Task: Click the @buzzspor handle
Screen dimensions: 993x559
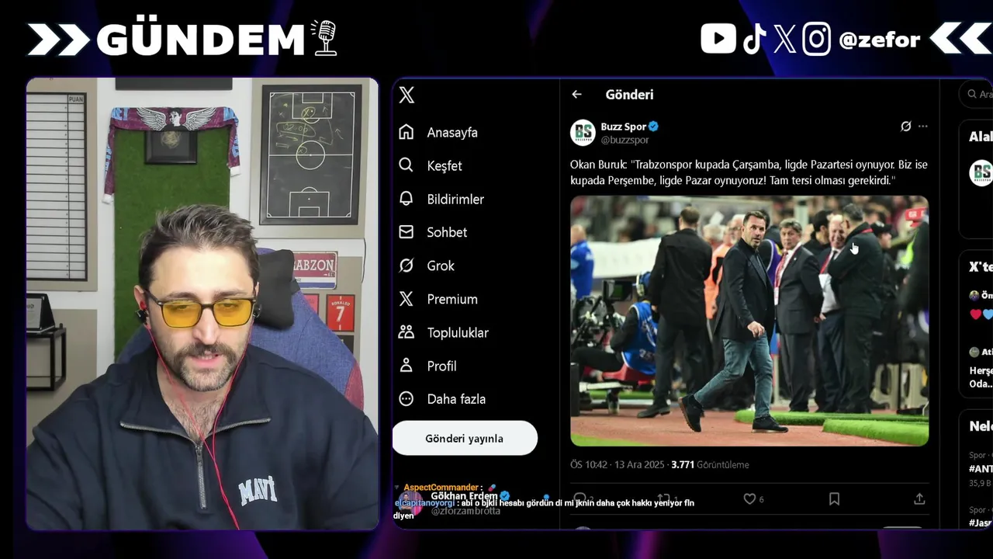Action: pyautogui.click(x=625, y=140)
